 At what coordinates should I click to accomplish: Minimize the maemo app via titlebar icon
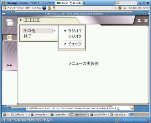pos(139,20)
